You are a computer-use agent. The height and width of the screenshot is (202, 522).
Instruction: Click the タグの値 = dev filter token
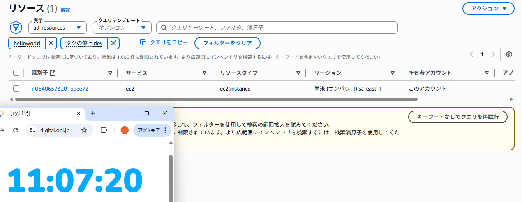click(84, 43)
